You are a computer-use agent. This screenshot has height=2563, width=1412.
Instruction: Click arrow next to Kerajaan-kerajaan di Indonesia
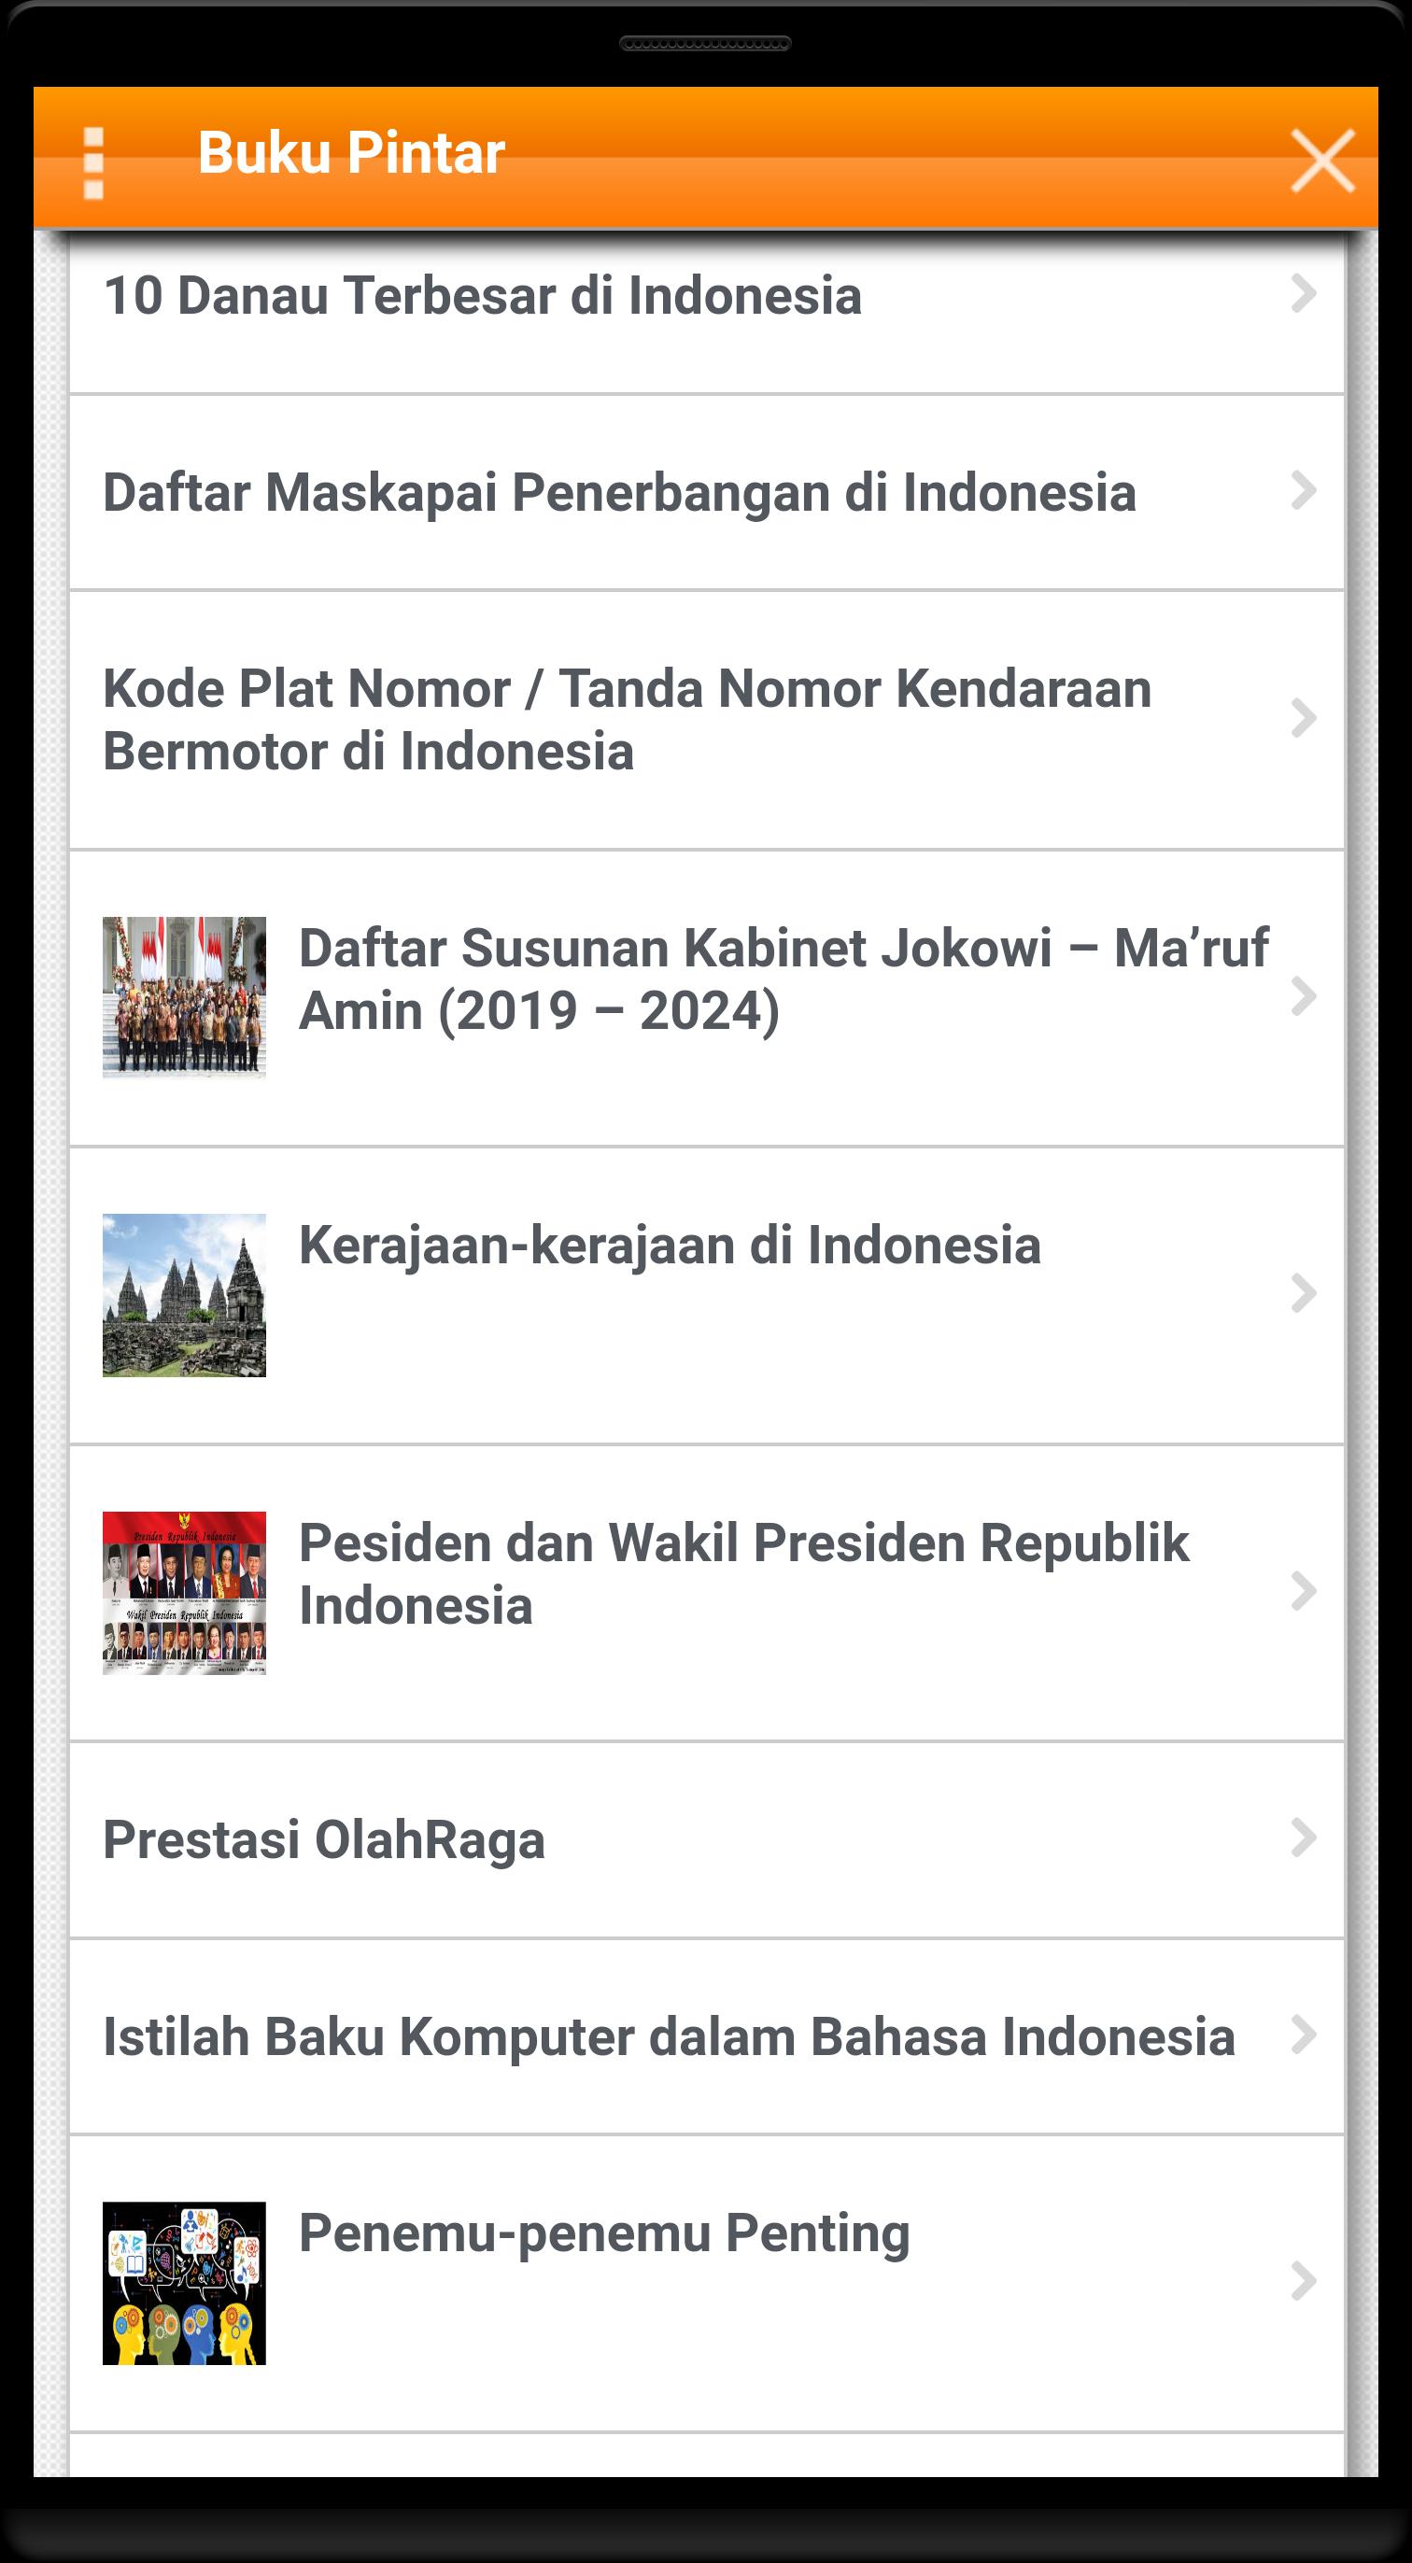(x=1304, y=1293)
